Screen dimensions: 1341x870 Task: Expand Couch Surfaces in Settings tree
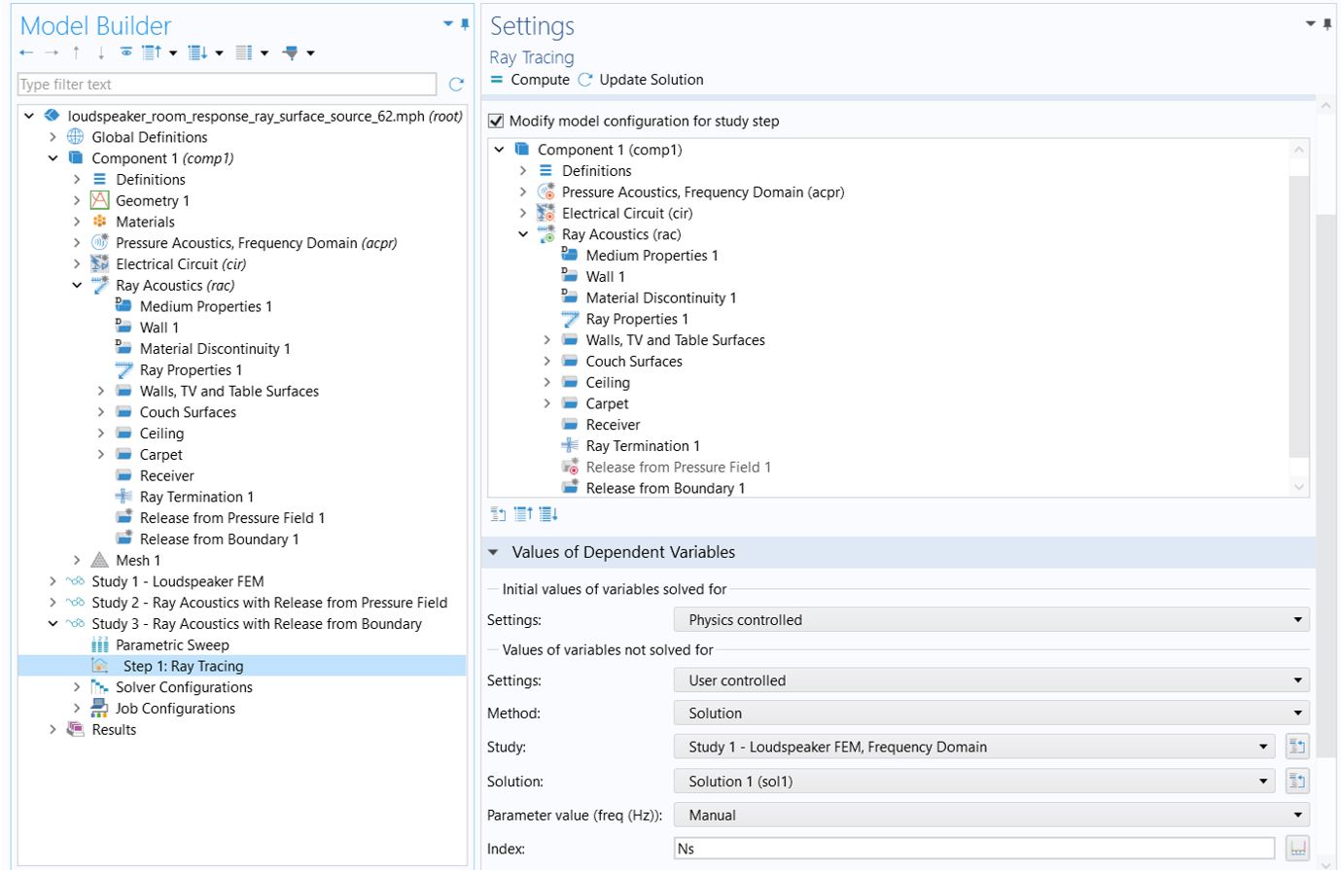coord(547,361)
